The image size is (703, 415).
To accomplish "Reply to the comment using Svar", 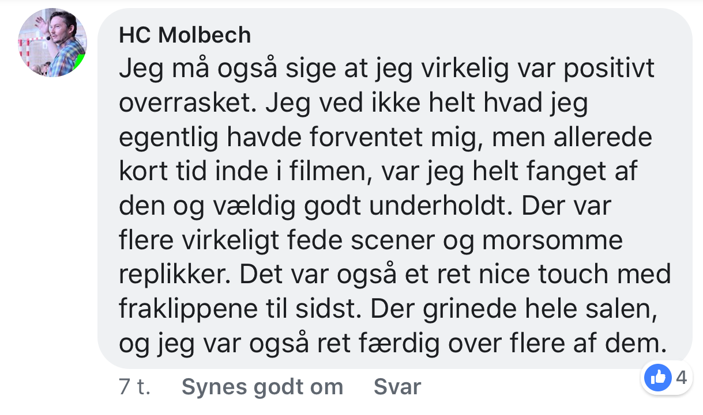I will (x=397, y=387).
